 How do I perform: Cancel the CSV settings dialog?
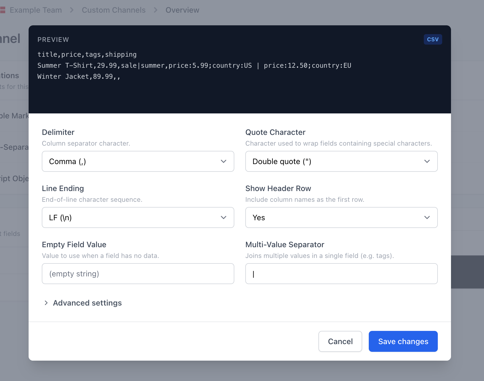pyautogui.click(x=340, y=341)
